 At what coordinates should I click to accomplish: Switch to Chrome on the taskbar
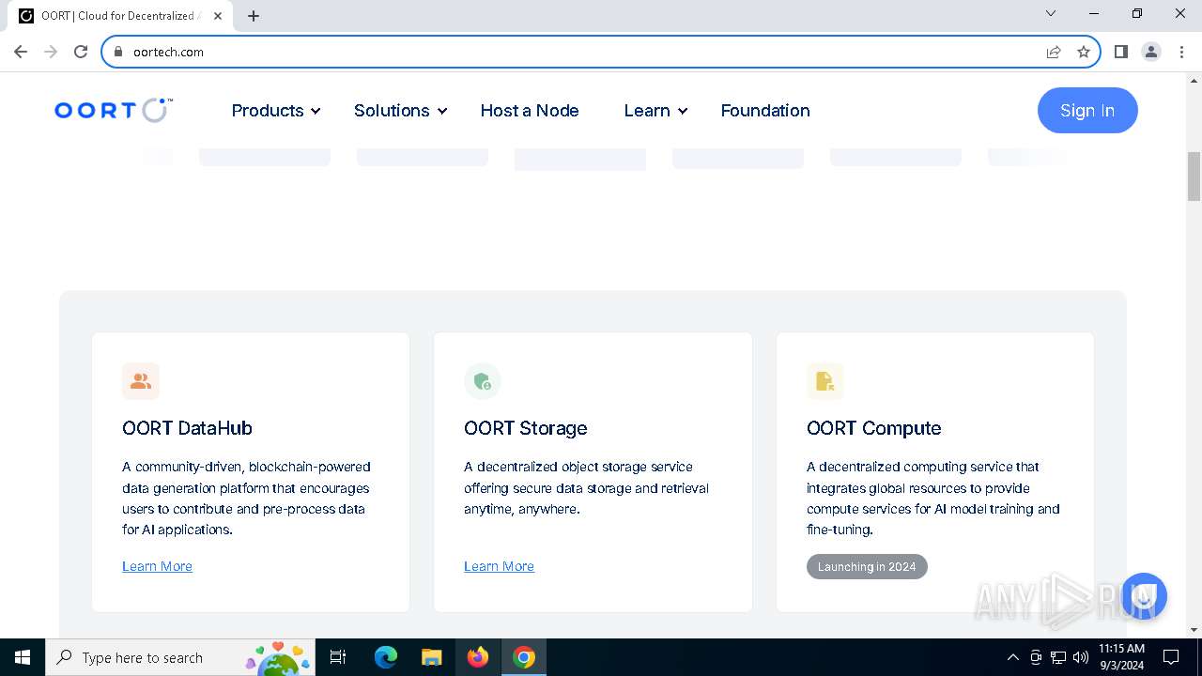[524, 657]
